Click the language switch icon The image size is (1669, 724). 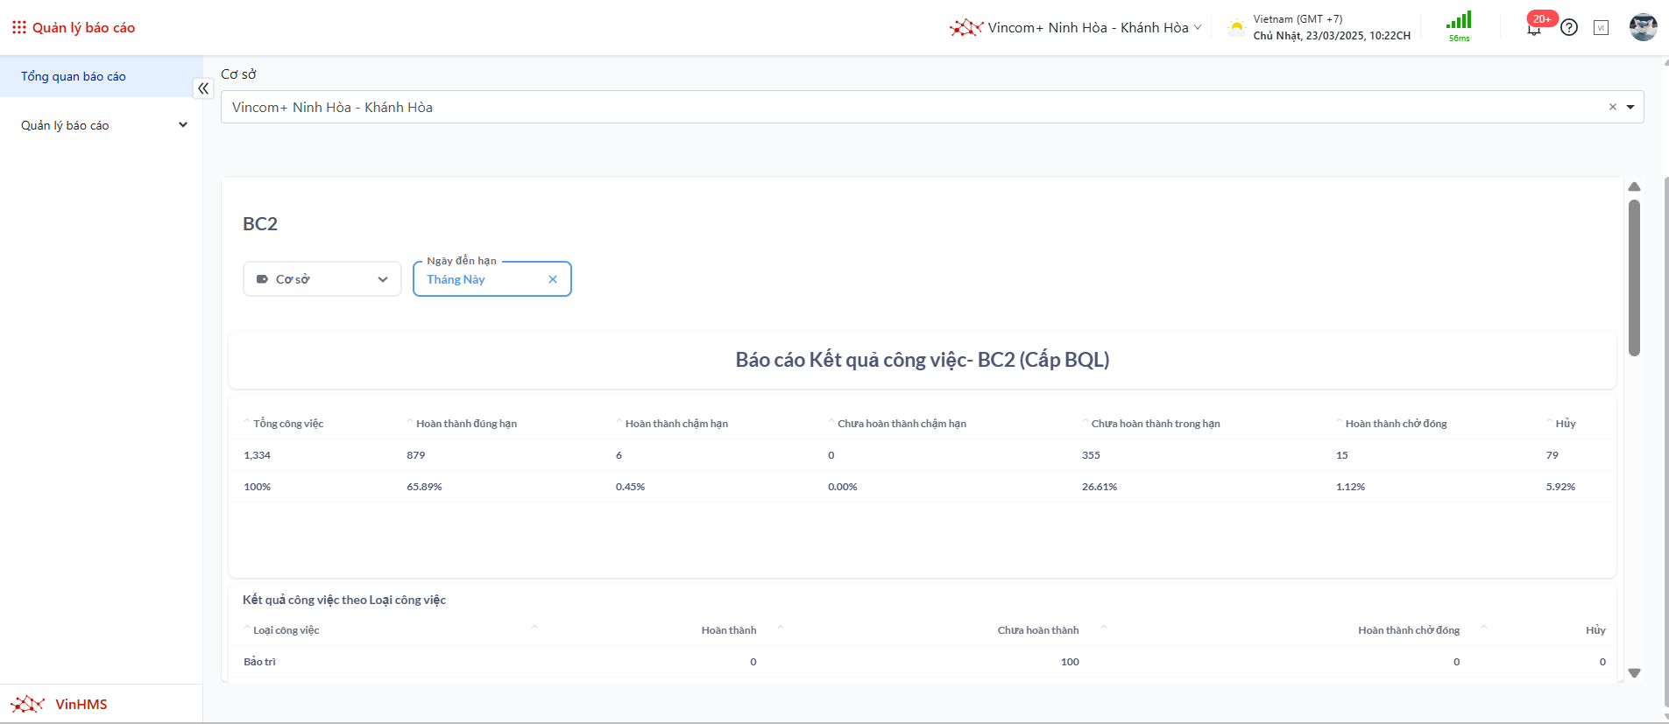(x=1601, y=28)
